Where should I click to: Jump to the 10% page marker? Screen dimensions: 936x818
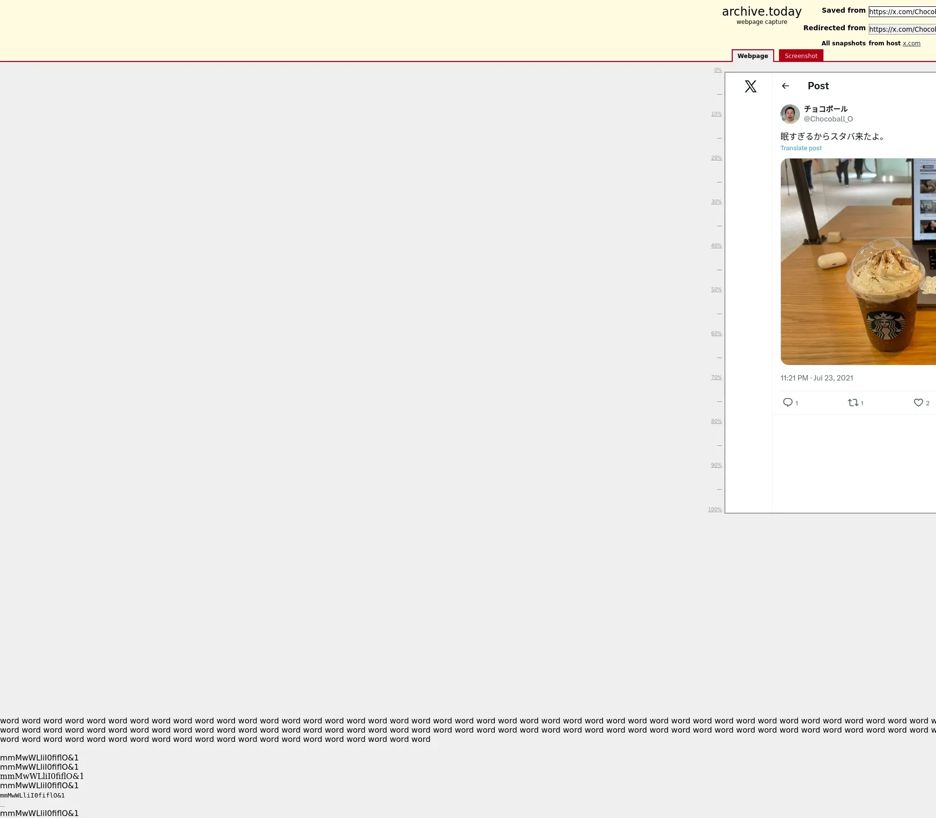716,114
